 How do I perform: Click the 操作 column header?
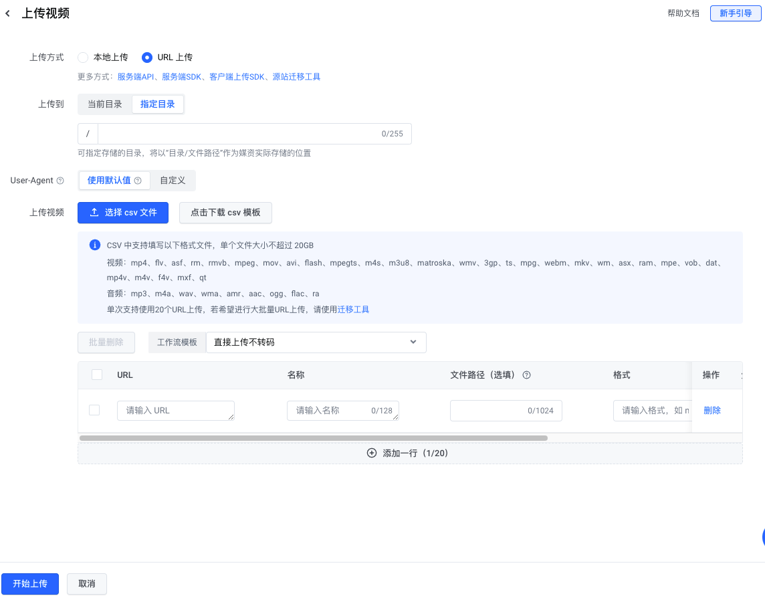711,375
